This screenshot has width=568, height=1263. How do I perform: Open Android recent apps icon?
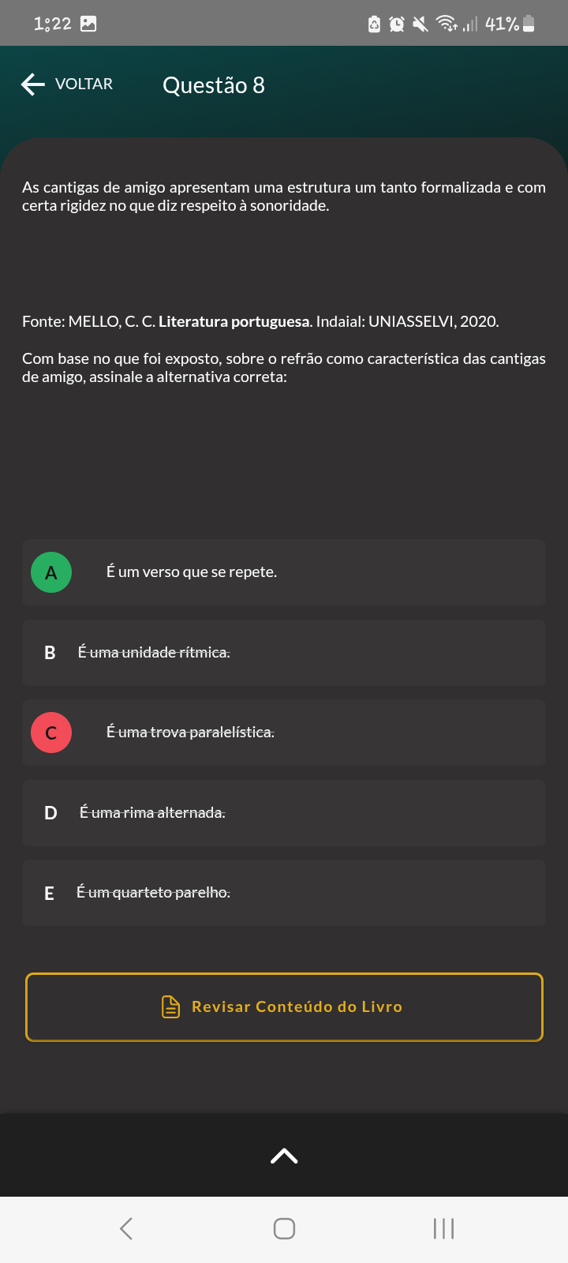click(x=443, y=1228)
